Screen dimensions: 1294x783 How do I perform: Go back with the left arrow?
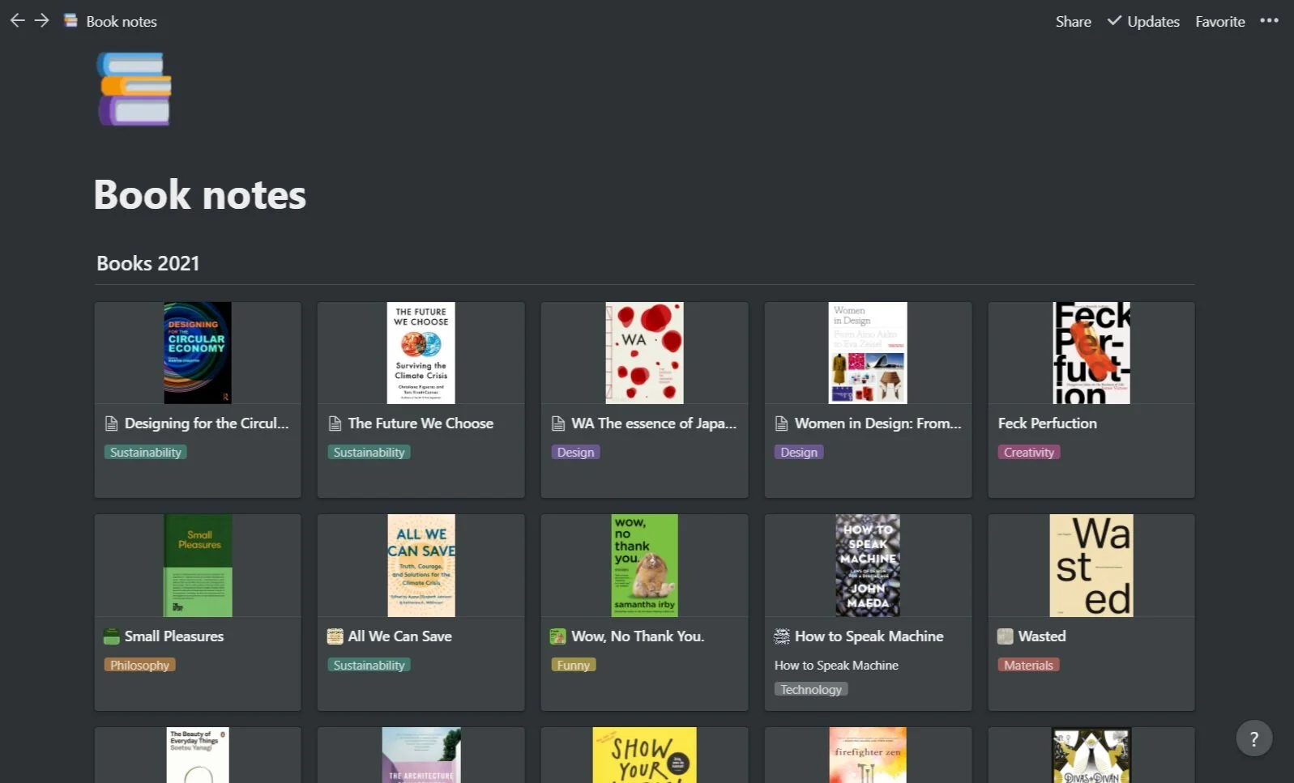(x=18, y=21)
